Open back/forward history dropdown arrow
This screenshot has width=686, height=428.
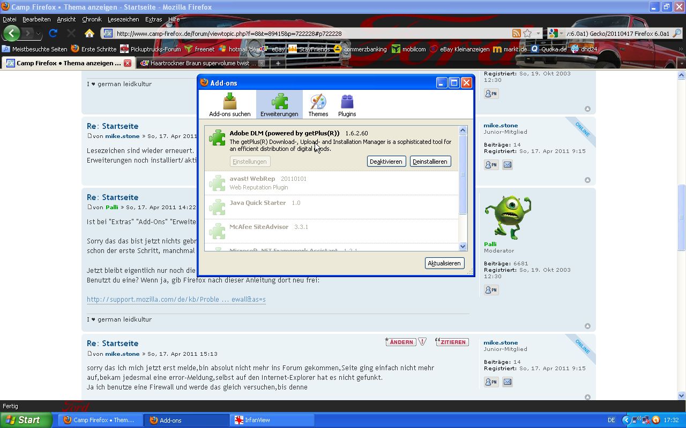[39, 33]
